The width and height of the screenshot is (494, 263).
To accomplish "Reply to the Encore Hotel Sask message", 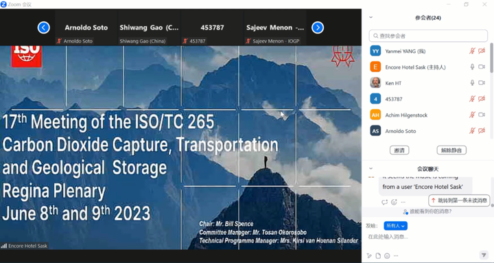I will pyautogui.click(x=384, y=202).
